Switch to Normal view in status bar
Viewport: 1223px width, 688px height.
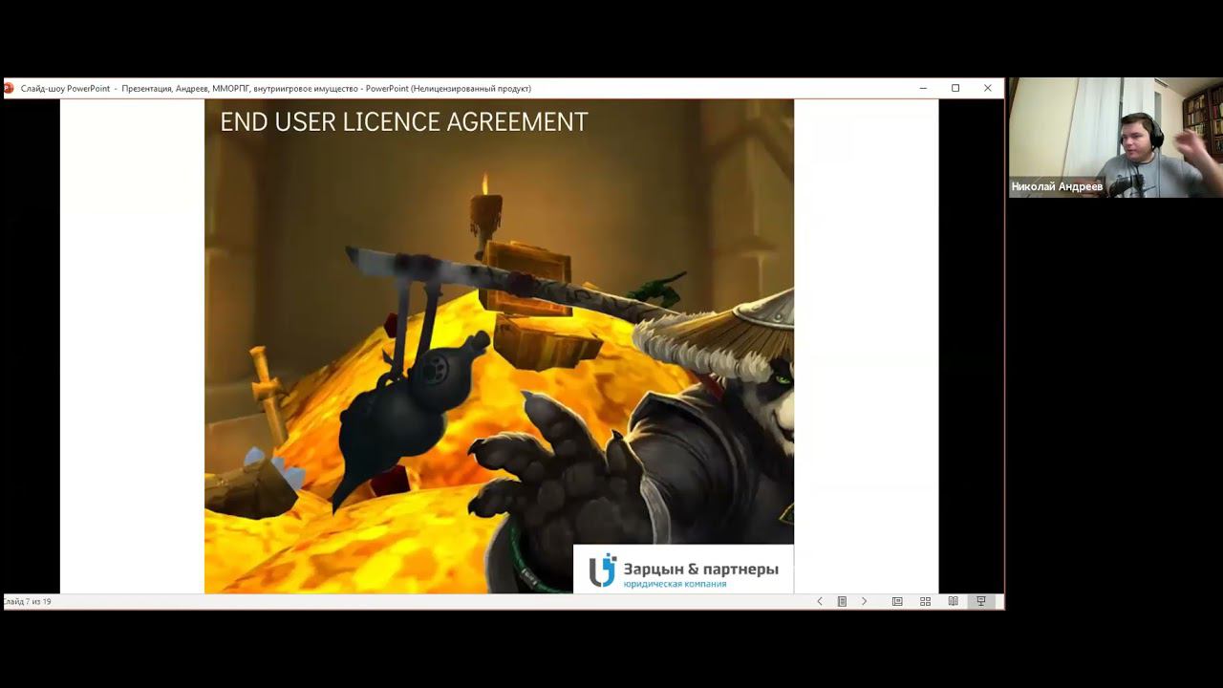click(897, 601)
